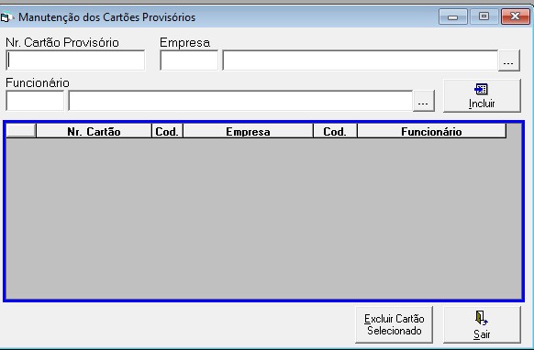This screenshot has height=350, width=534.
Task: Click the Nr. Cartão Provisório label
Action: [62, 42]
